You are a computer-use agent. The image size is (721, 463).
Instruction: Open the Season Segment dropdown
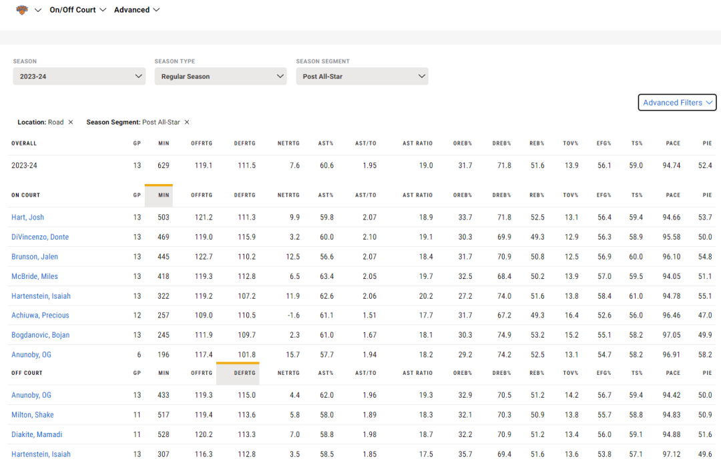[363, 76]
